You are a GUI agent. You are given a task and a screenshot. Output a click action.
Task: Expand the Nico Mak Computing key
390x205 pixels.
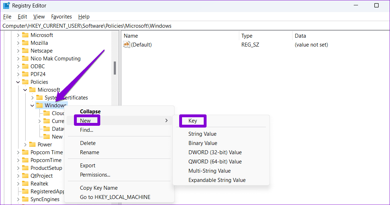18,59
